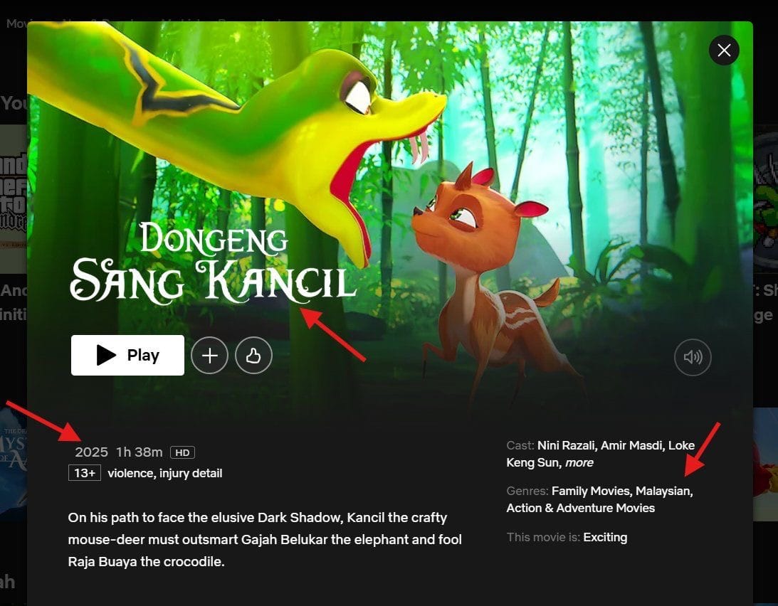This screenshot has height=606, width=778.
Task: Add title to My List
Action: (209, 356)
